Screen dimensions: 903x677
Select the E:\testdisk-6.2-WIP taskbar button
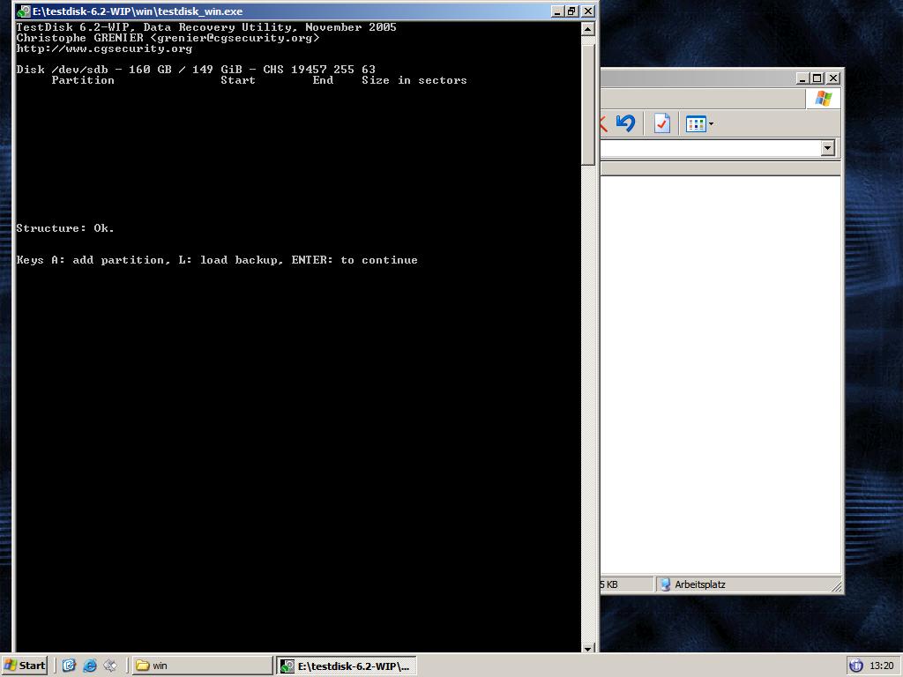(346, 666)
